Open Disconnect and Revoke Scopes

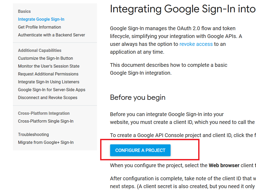[x=48, y=97]
